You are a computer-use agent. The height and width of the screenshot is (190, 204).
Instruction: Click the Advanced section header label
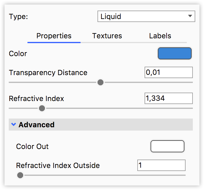(37, 125)
